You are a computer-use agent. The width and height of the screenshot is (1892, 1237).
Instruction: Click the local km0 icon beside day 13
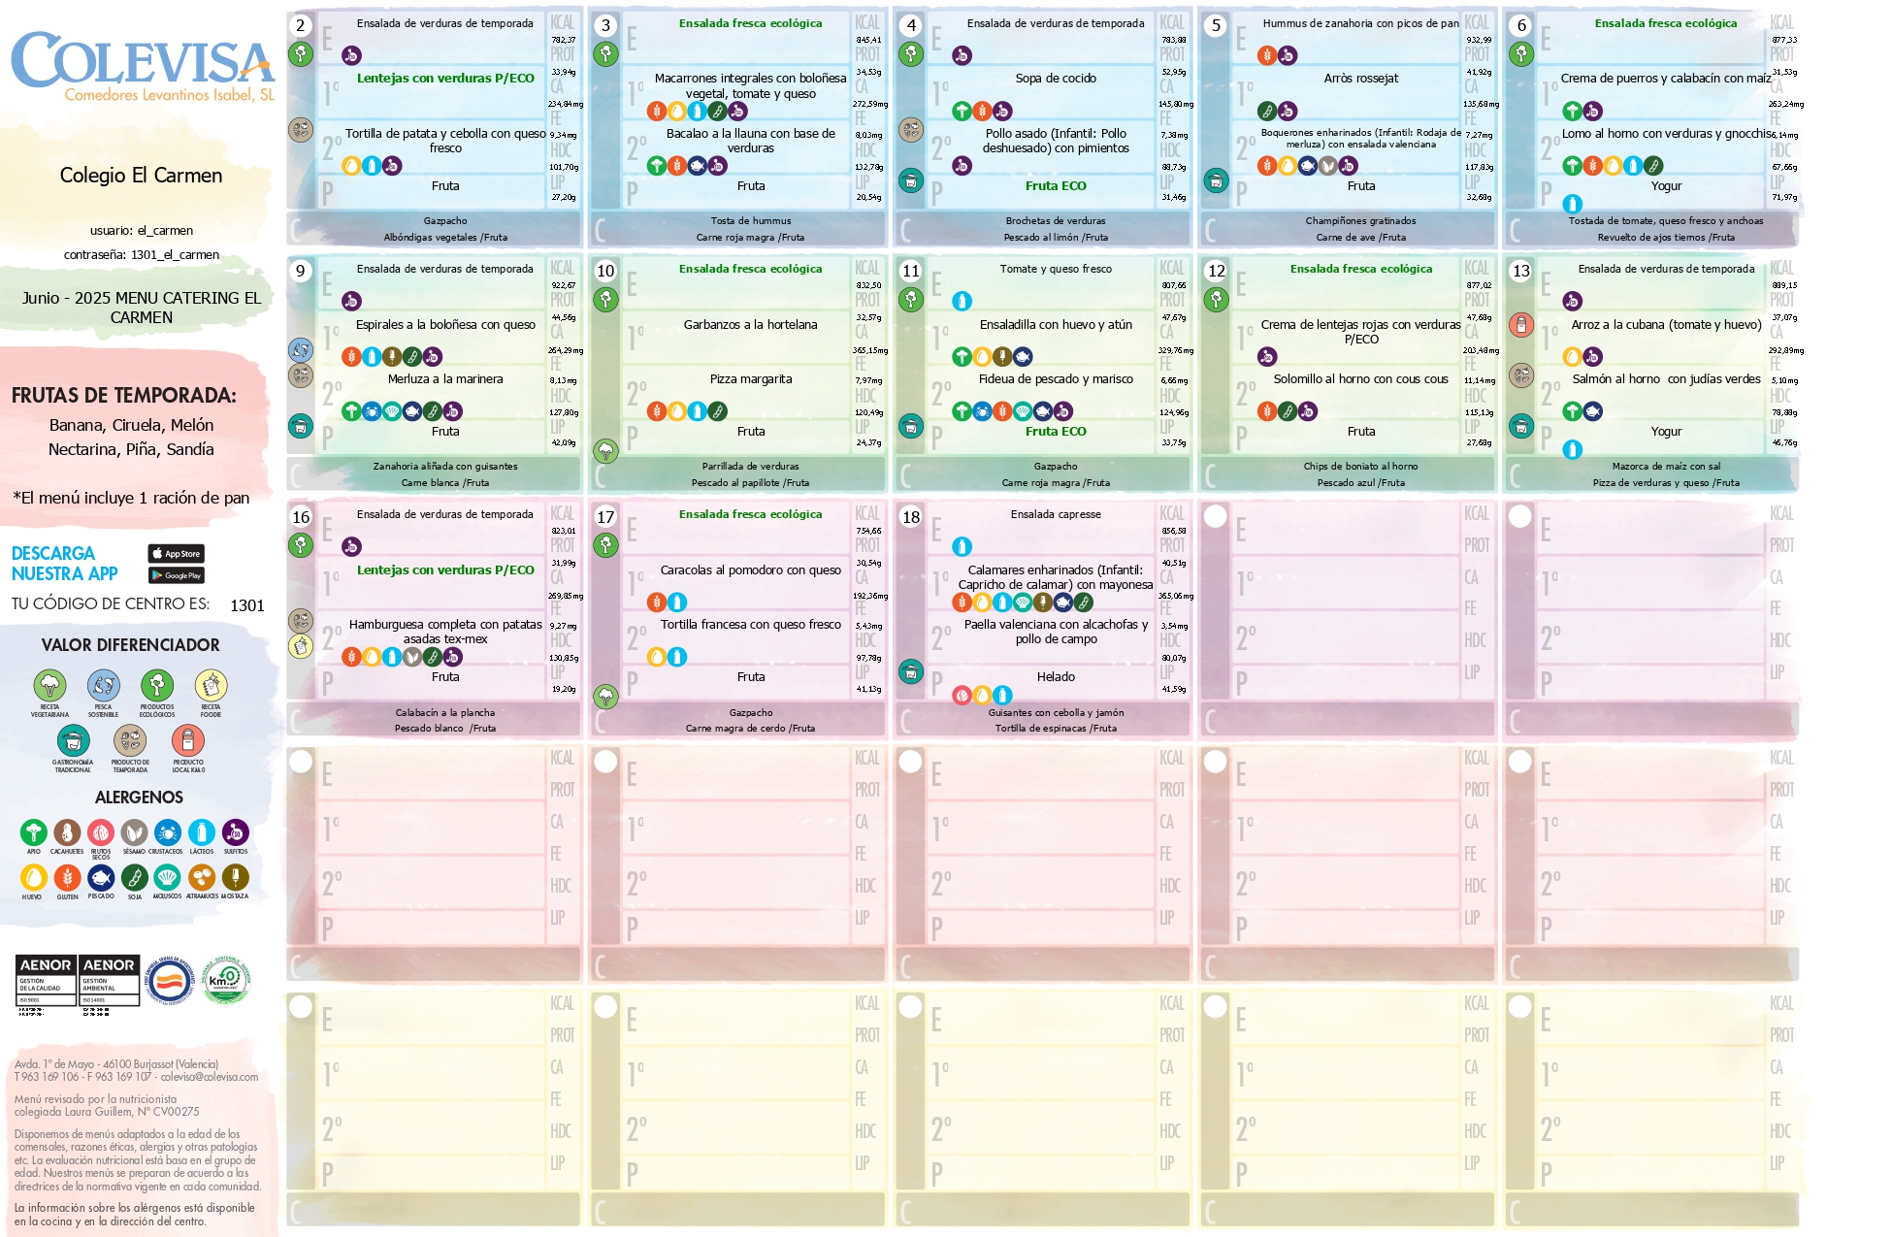coord(1521,324)
